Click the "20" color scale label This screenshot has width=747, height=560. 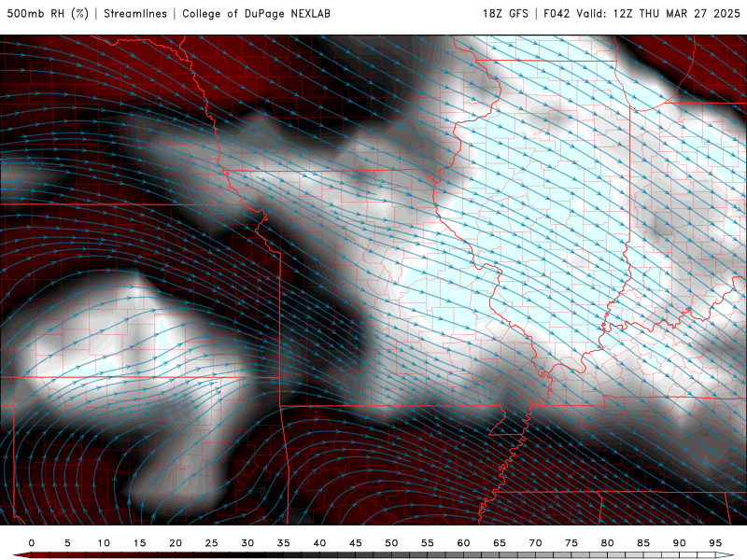[x=176, y=543]
